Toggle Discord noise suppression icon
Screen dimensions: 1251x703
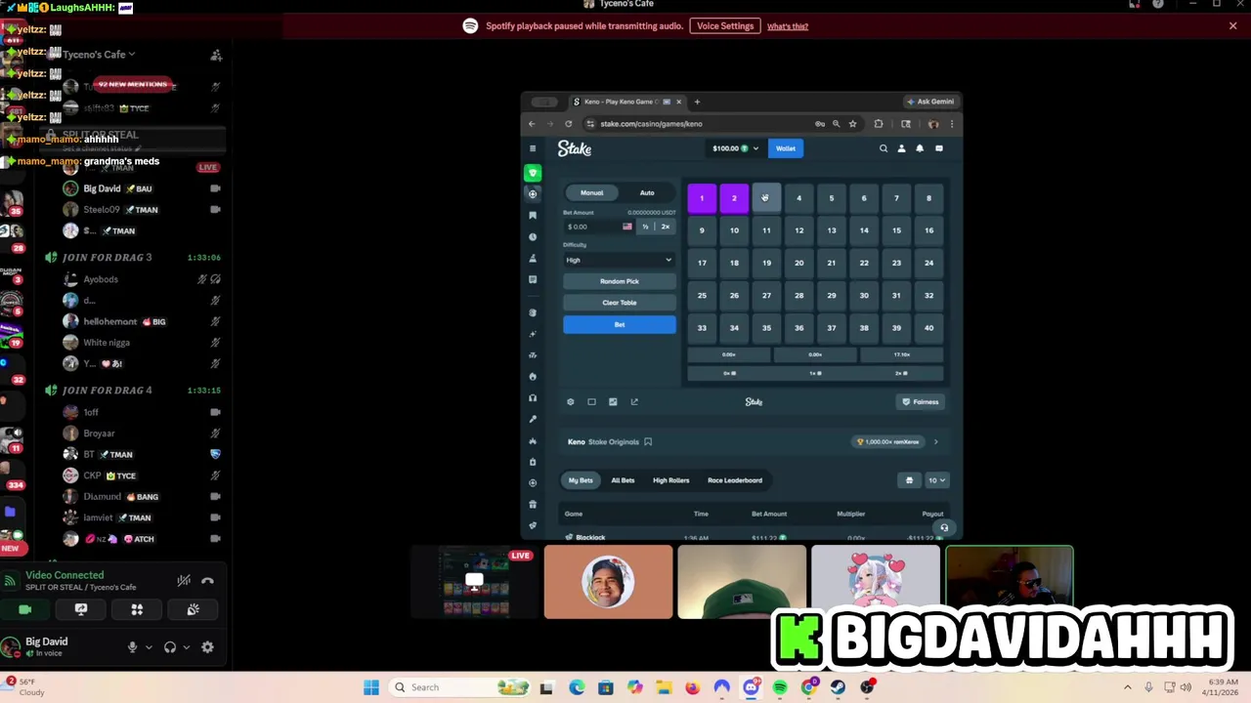pyautogui.click(x=184, y=581)
